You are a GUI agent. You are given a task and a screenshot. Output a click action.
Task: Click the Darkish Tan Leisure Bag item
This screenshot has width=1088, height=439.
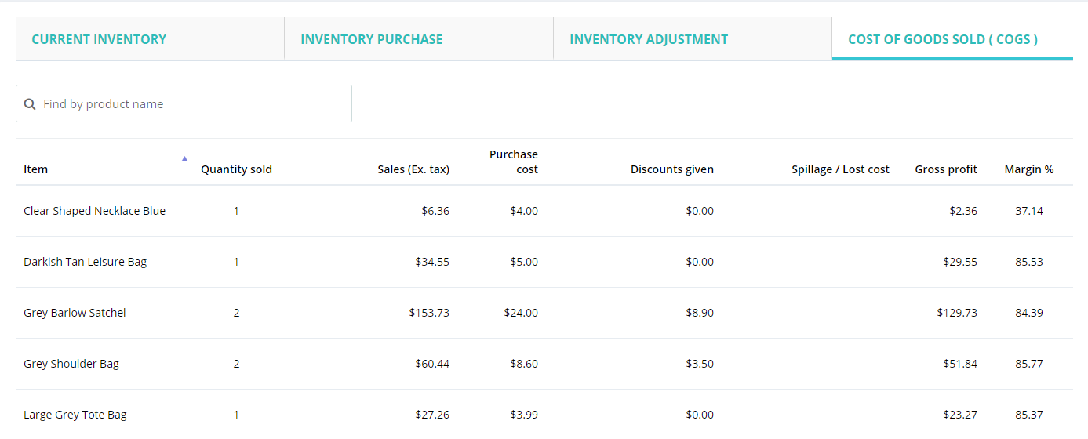pyautogui.click(x=86, y=262)
